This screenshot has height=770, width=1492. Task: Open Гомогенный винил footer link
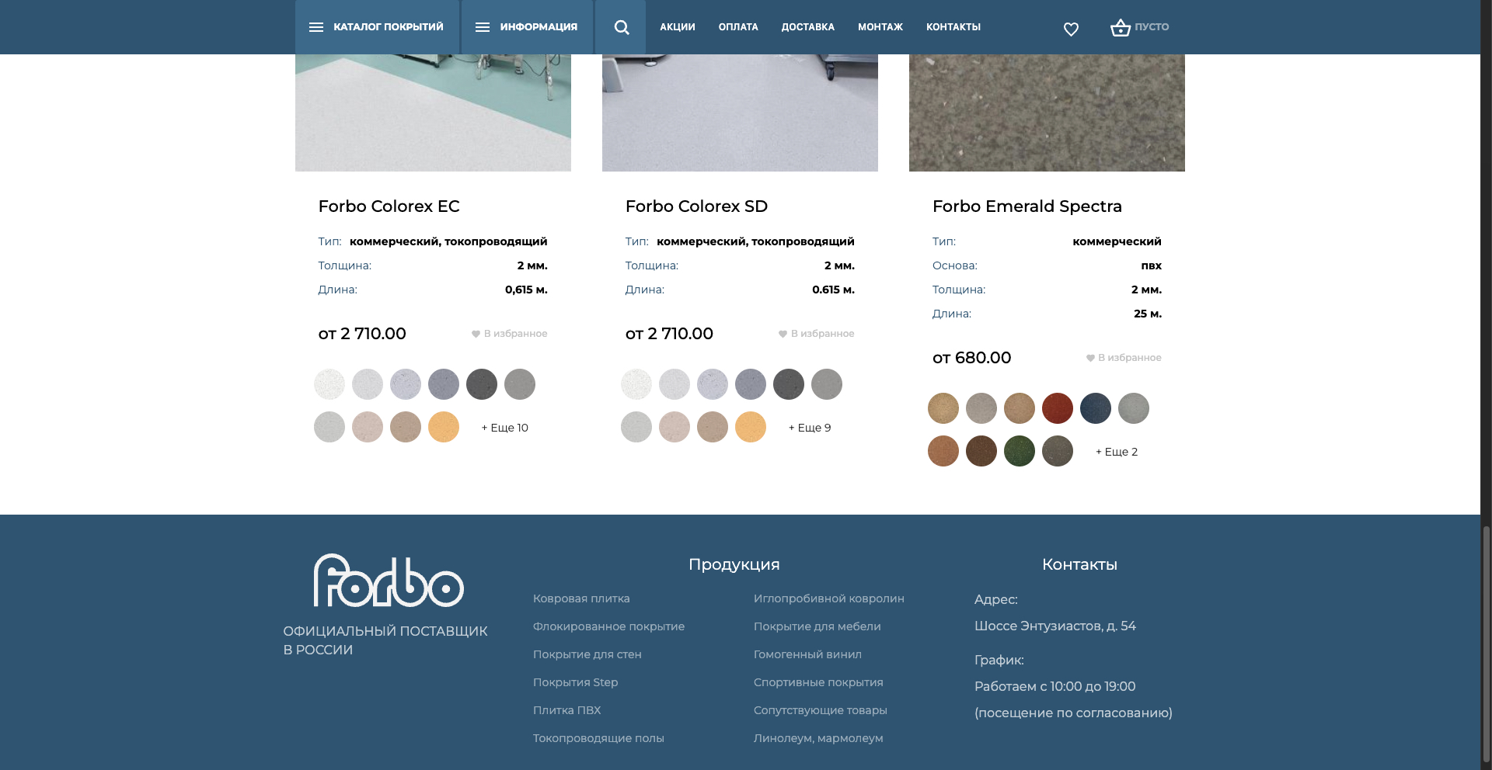[x=807, y=654]
